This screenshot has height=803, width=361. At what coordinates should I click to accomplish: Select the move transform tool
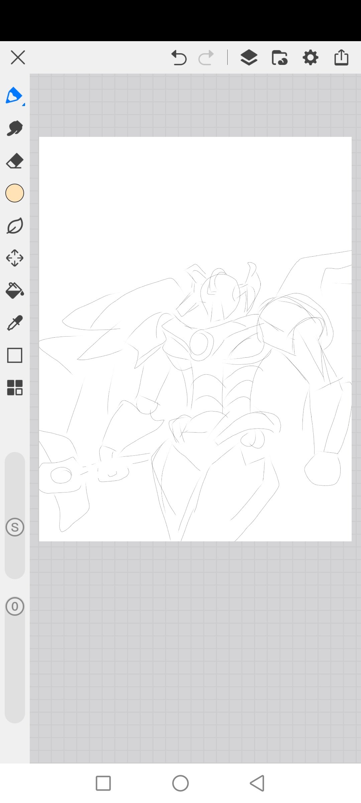coord(15,258)
